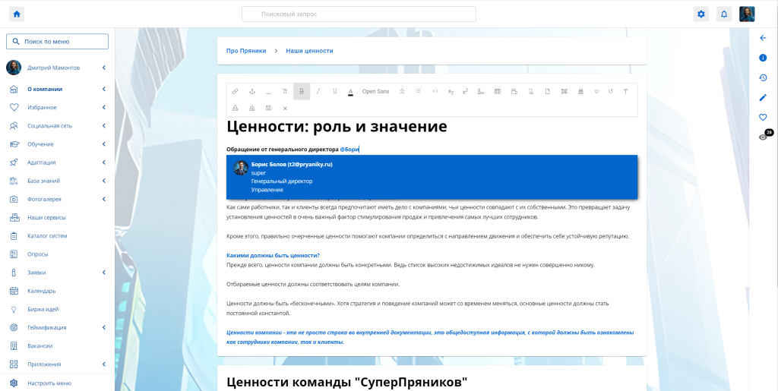Viewport: 778px width, 391px height.
Task: Expand the Геймификация section chevron
Action: [103, 327]
